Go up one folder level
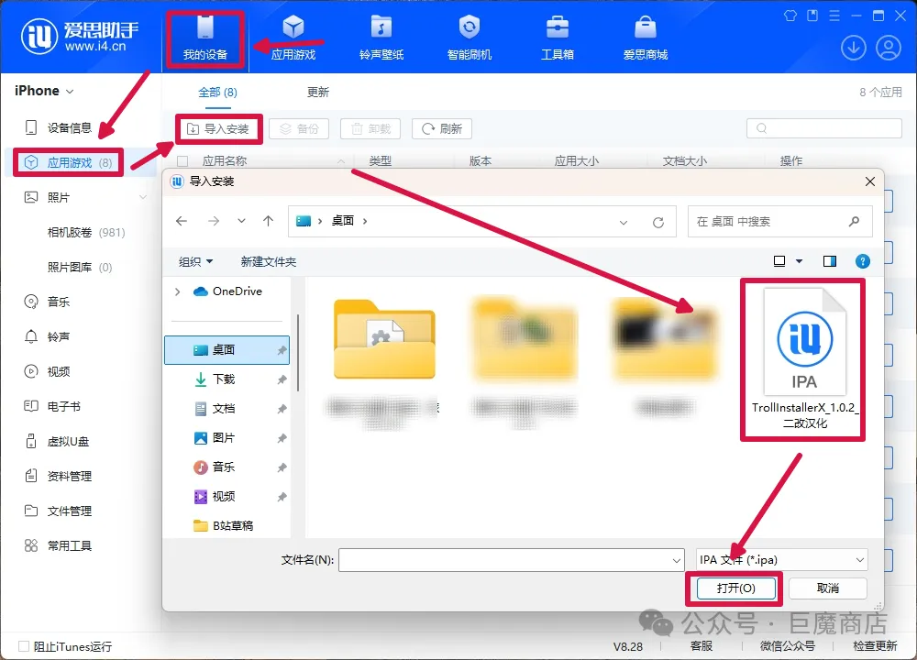The height and width of the screenshot is (660, 917). tap(268, 221)
